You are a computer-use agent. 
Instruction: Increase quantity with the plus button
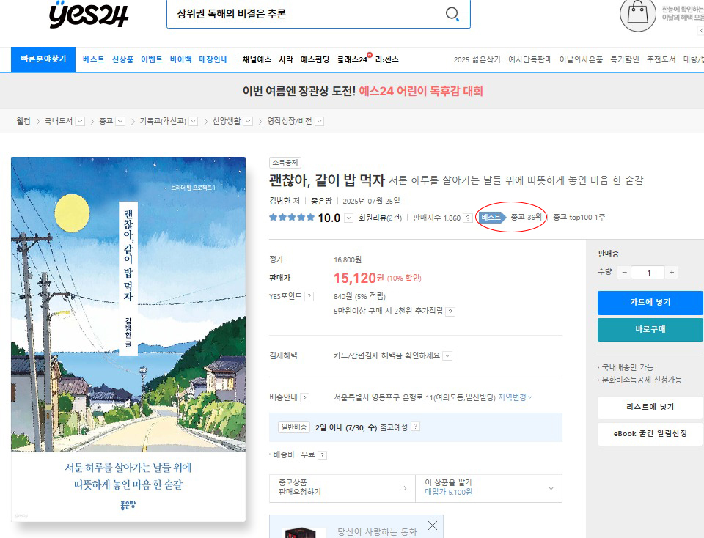coord(672,273)
